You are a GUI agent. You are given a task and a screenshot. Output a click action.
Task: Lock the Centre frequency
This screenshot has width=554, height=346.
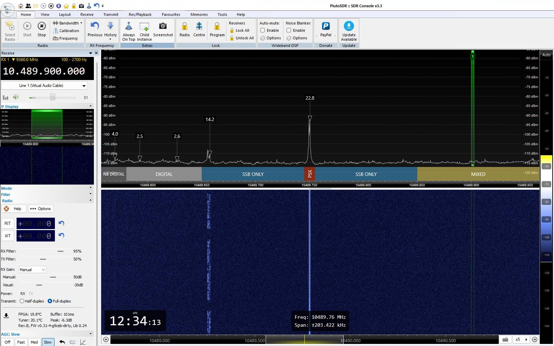coord(199,29)
